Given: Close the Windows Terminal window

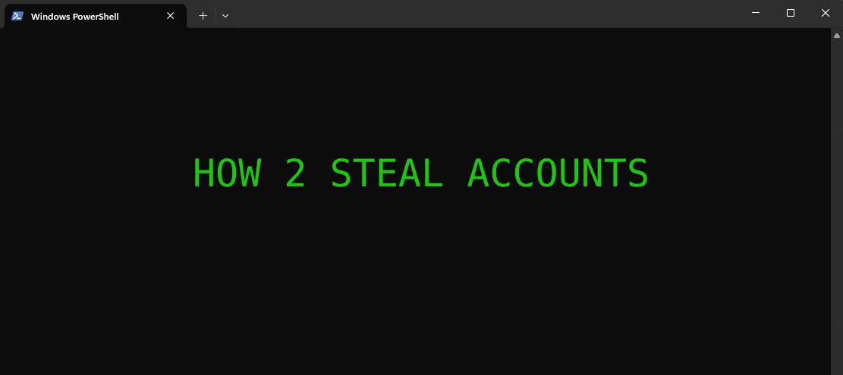Looking at the screenshot, I should point(826,13).
